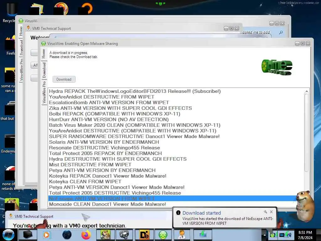Screen dimensions: 321x241
Task: Pin the Download started notification
Action: (x=265, y=212)
